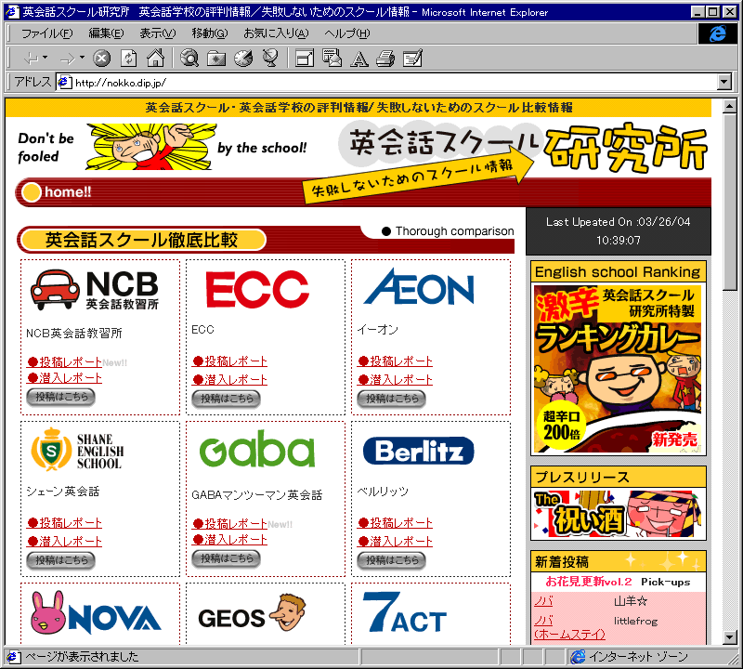Open Berlitz's 潜入レポート link
The height and width of the screenshot is (669, 743).
[396, 542]
